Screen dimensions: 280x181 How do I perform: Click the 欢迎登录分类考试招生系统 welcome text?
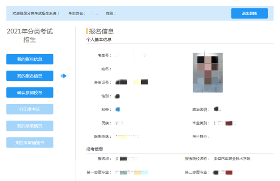(36, 14)
